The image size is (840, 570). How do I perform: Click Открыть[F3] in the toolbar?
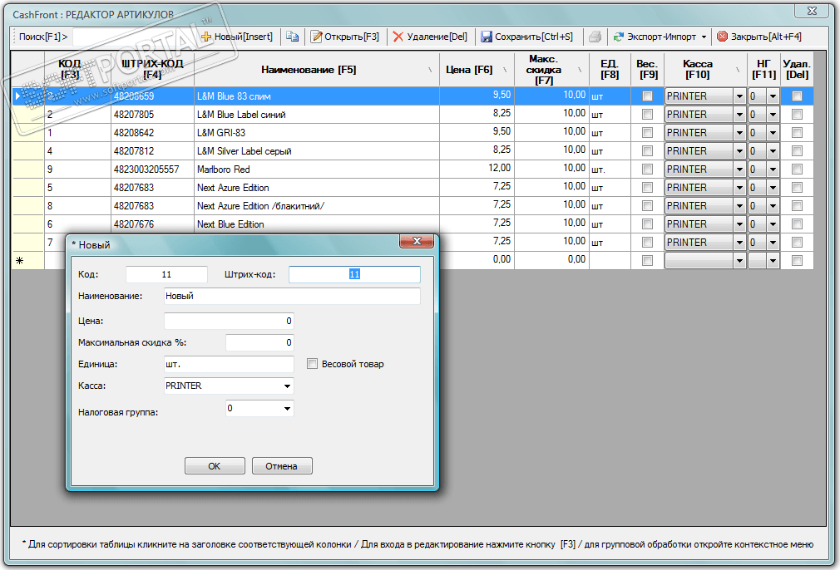(x=345, y=37)
